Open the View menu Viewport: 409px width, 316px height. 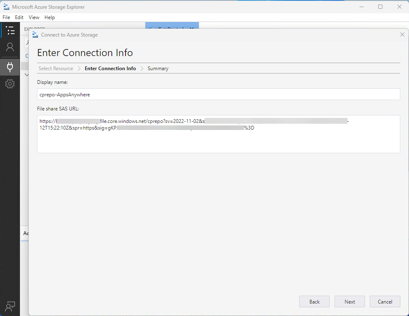(x=34, y=17)
